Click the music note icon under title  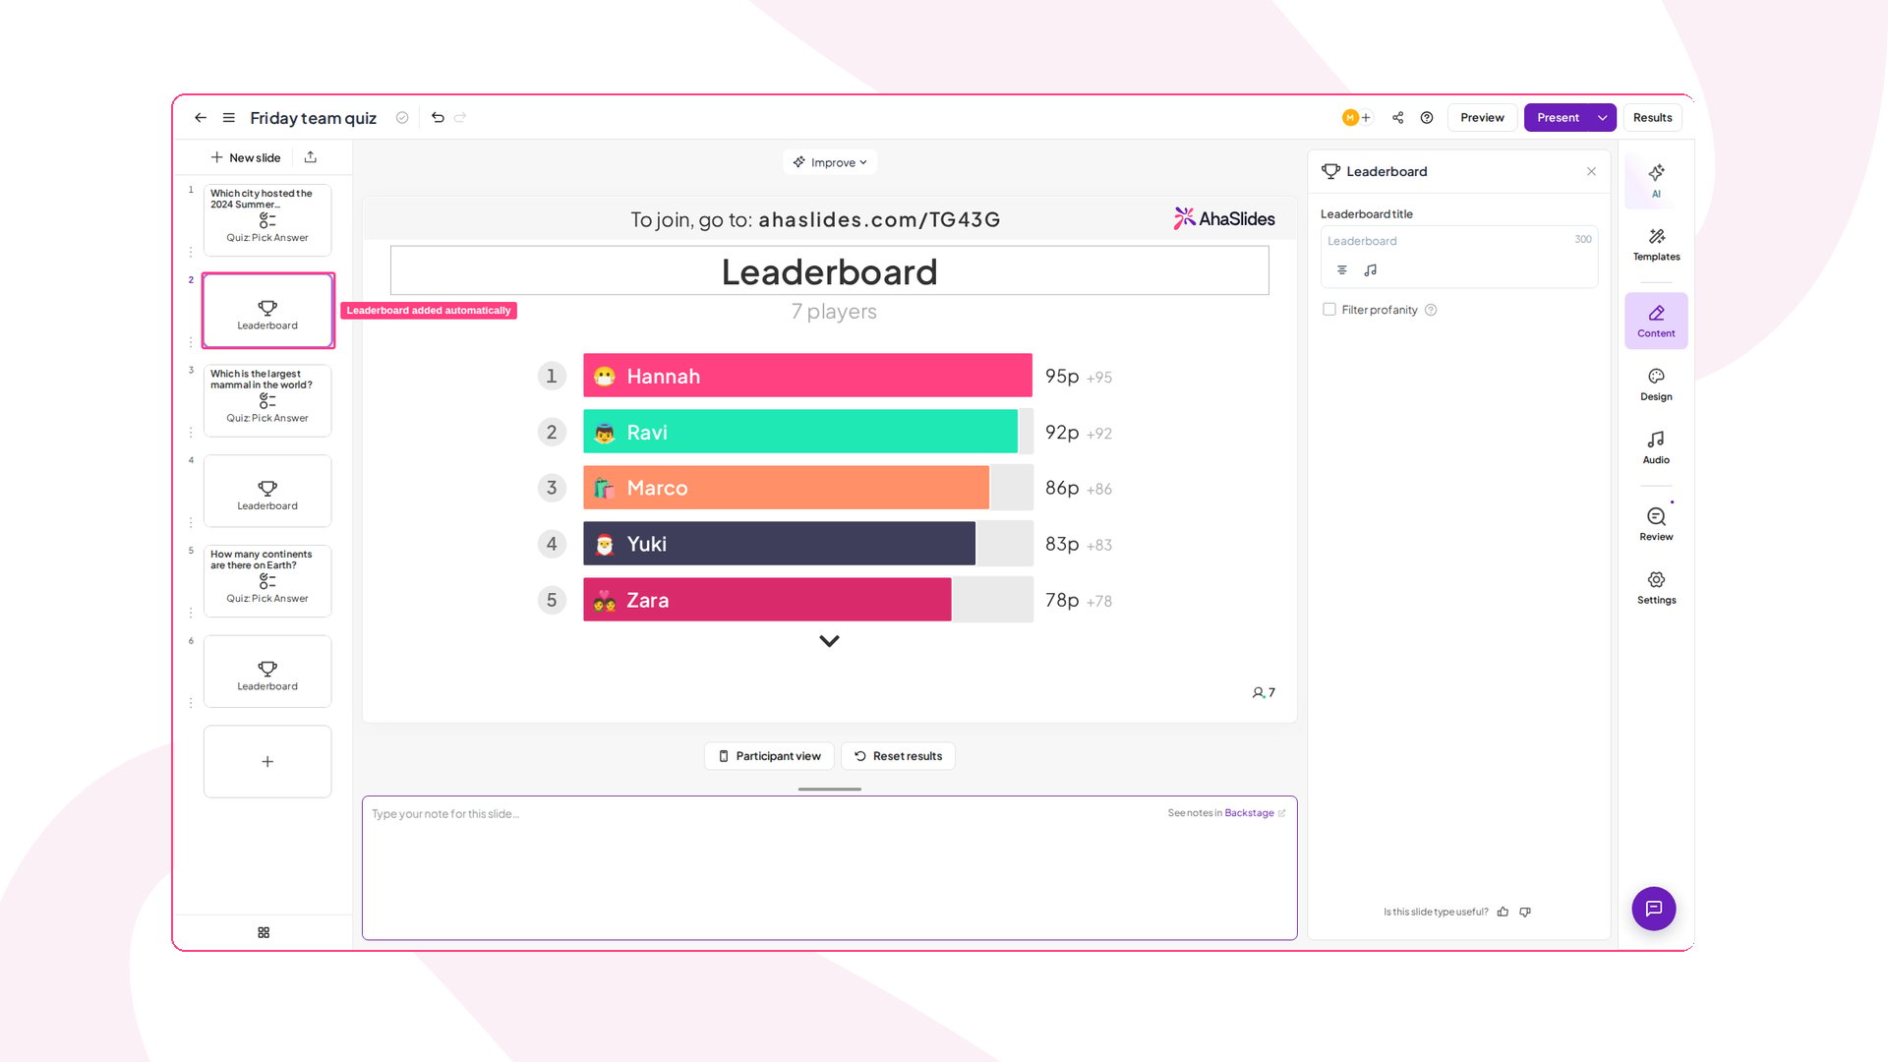point(1371,270)
